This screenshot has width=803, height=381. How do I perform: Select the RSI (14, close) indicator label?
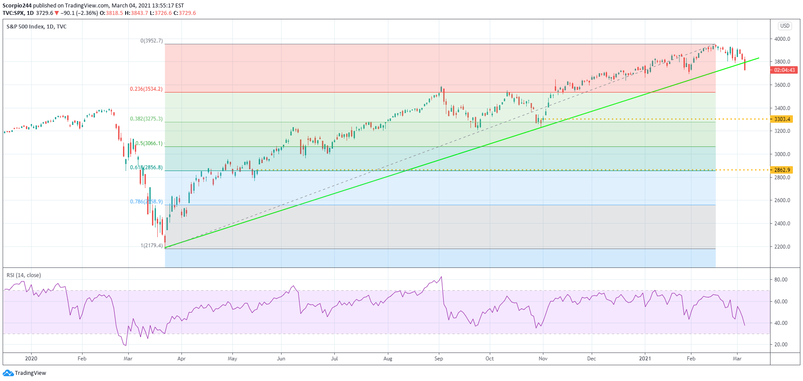pyautogui.click(x=24, y=275)
